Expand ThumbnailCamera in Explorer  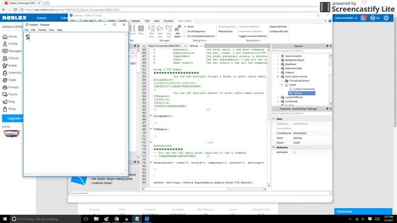(282, 81)
